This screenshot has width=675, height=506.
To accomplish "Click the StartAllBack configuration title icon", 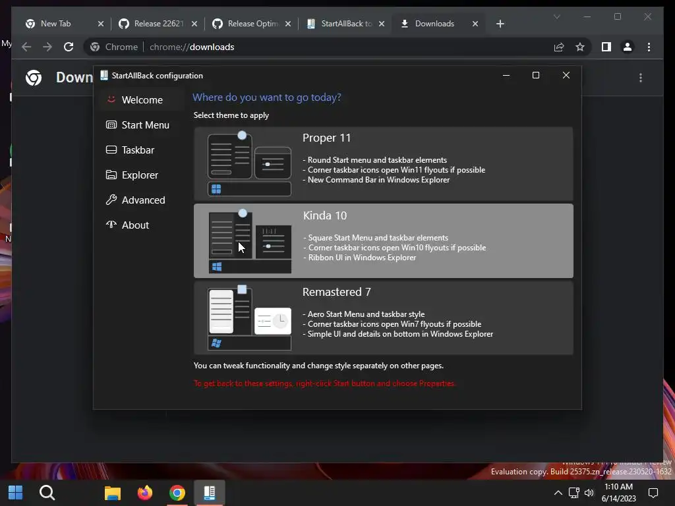I will 103,75.
